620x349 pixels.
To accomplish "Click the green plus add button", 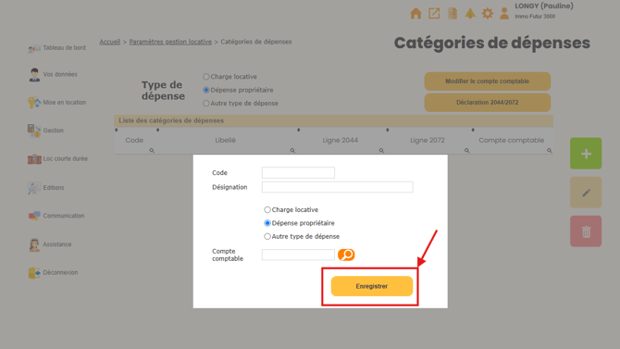I will [x=586, y=154].
